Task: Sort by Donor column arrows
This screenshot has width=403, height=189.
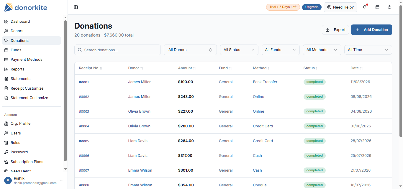Action: [x=142, y=68]
